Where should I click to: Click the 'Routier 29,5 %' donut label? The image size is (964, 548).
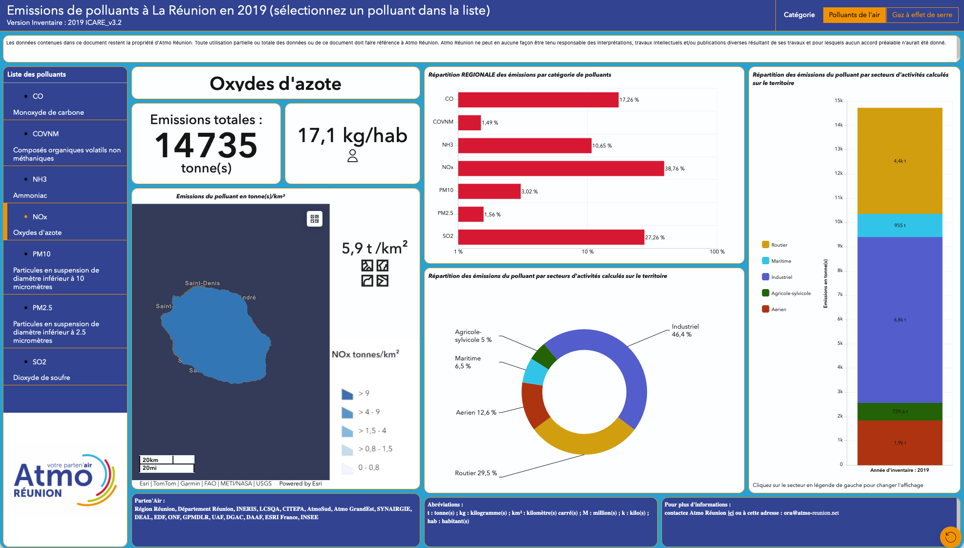476,473
